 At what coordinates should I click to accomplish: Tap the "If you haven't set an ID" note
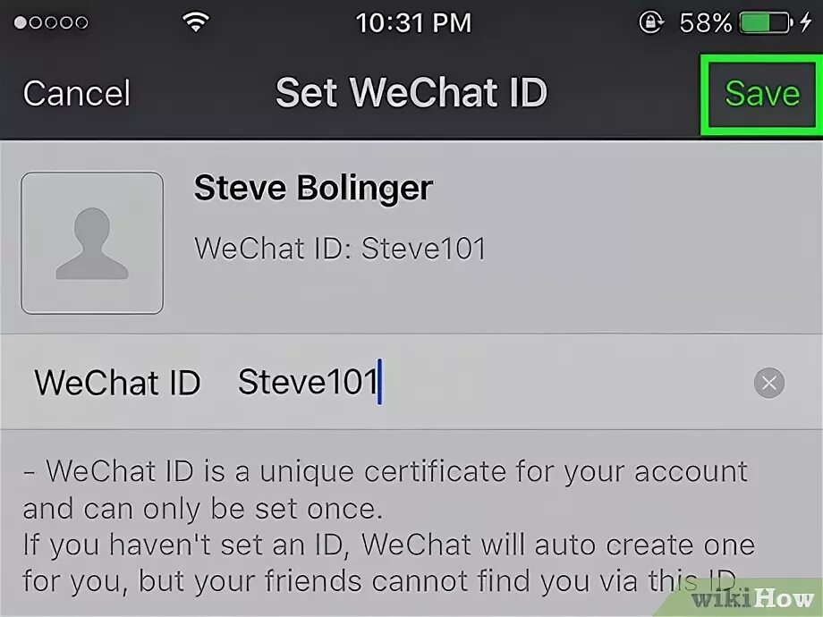[x=389, y=545]
